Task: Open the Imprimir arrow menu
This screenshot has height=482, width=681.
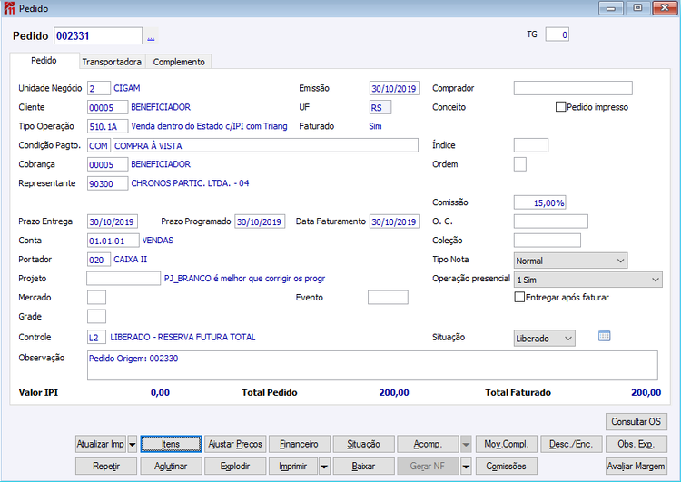Action: [x=324, y=467]
